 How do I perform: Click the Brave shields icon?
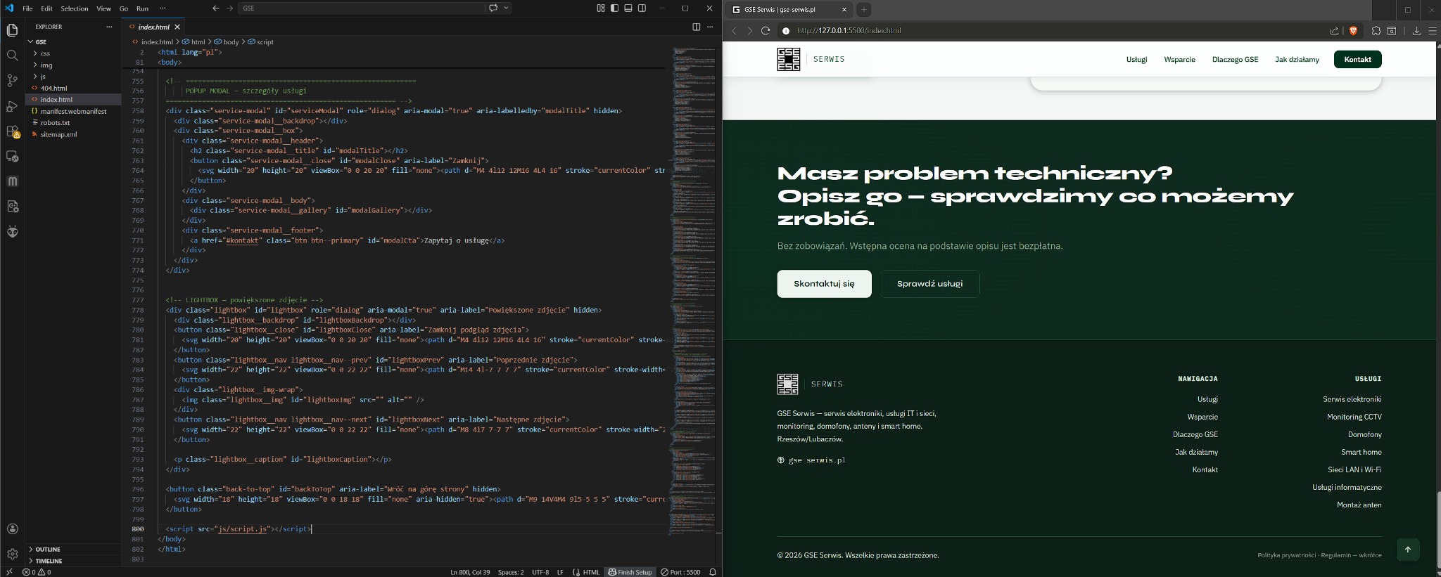coord(1352,31)
